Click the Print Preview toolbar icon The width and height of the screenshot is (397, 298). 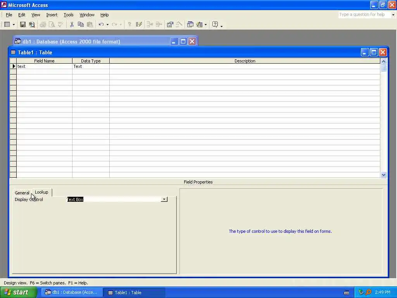click(x=52, y=24)
